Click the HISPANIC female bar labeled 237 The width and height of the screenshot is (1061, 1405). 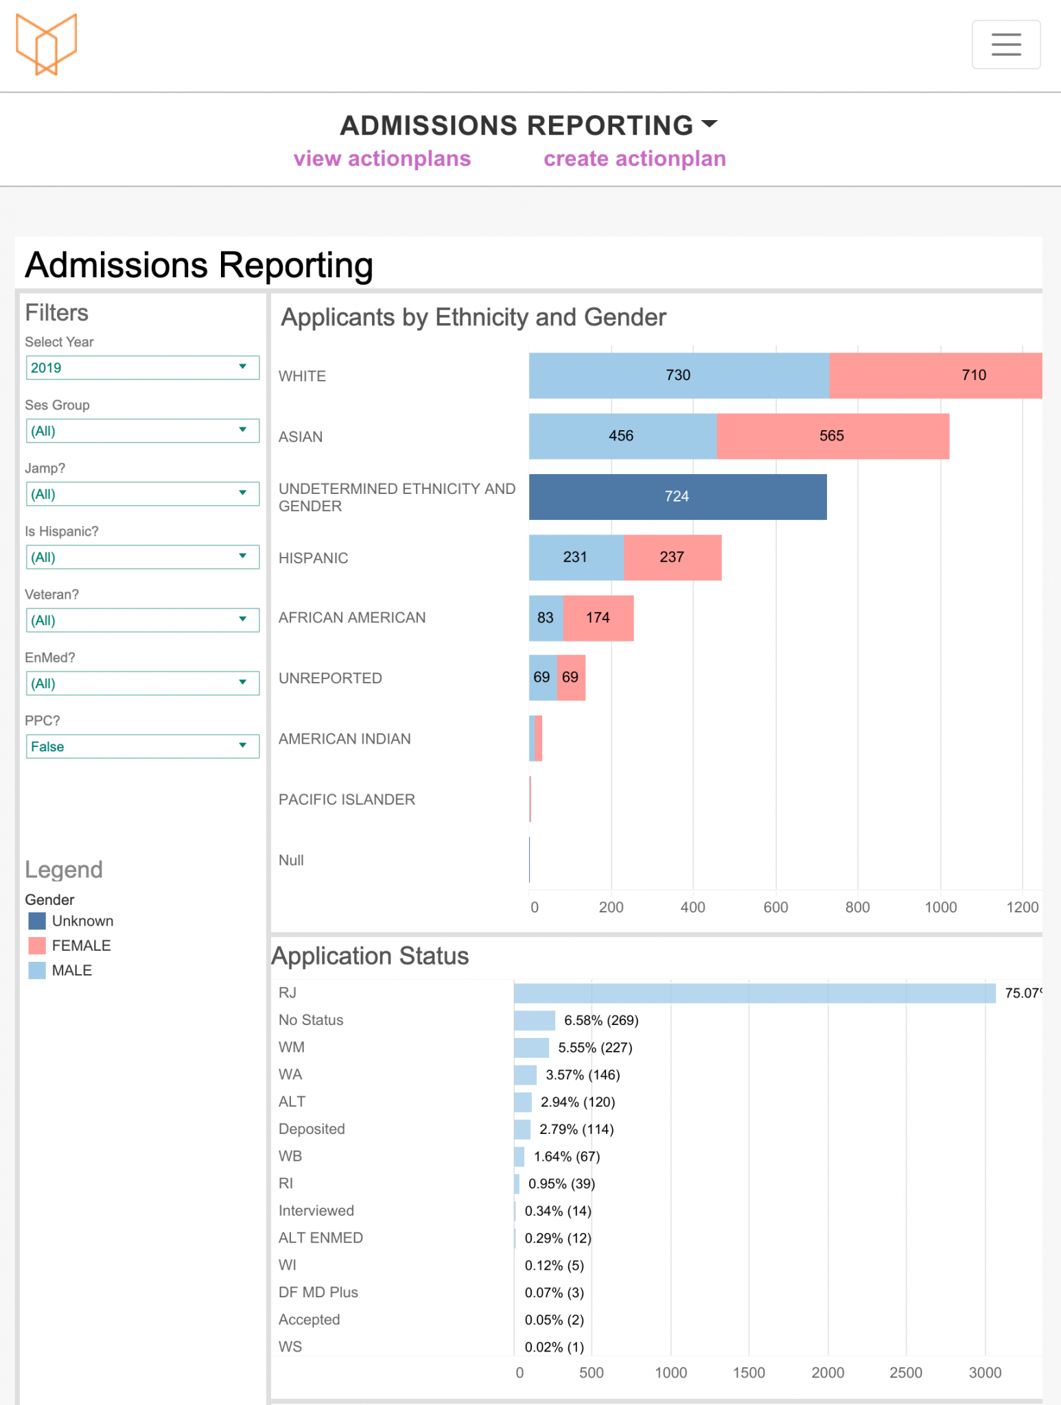(673, 557)
